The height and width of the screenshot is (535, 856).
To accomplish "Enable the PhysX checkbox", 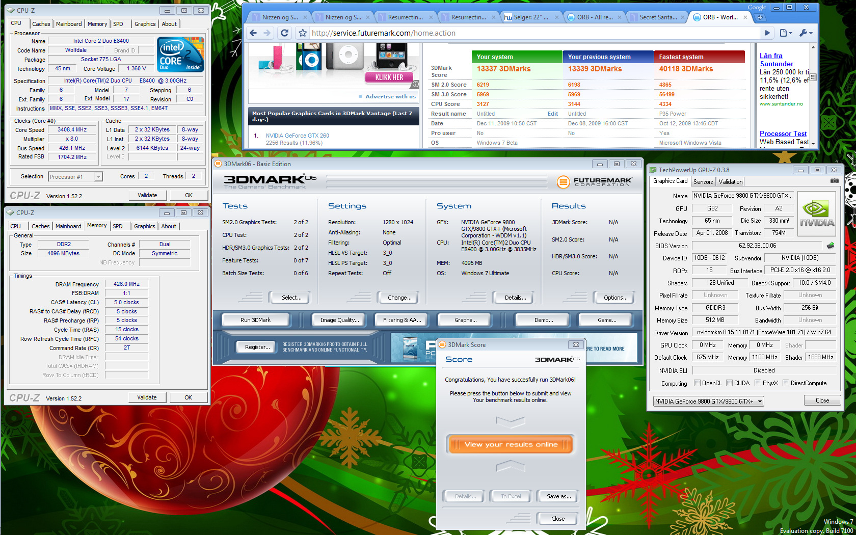I will coord(758,383).
